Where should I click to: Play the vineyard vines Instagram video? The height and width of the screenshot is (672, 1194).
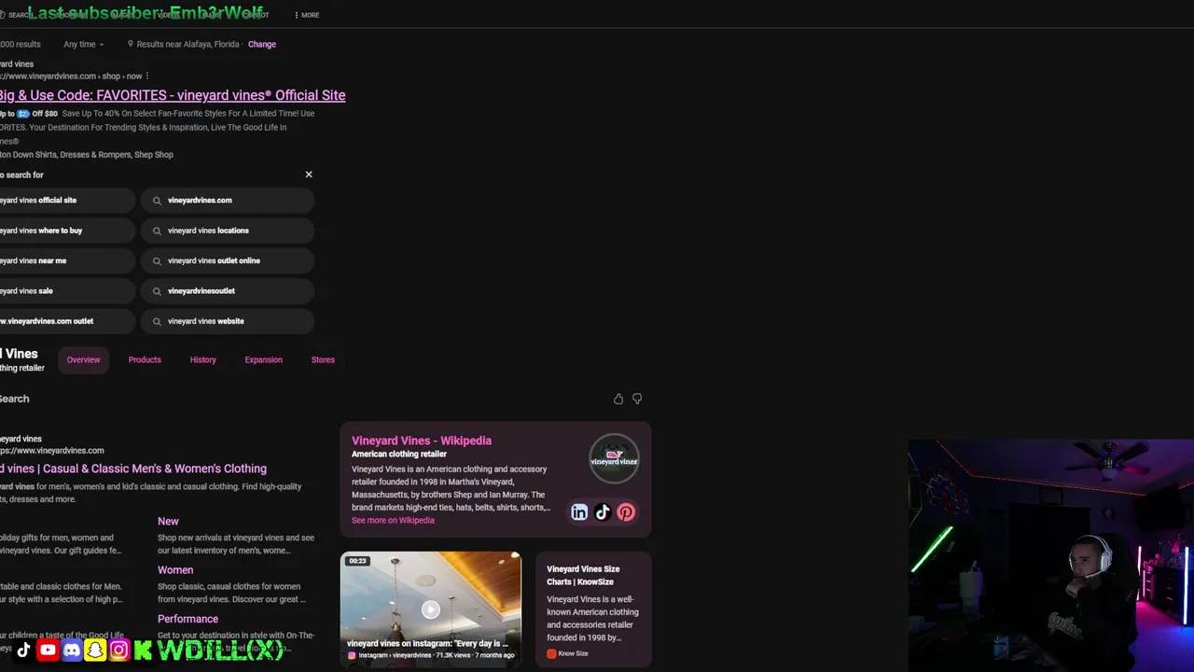point(430,609)
